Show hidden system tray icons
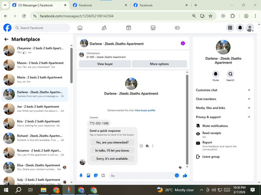The height and width of the screenshot is (195, 261). (x=201, y=190)
